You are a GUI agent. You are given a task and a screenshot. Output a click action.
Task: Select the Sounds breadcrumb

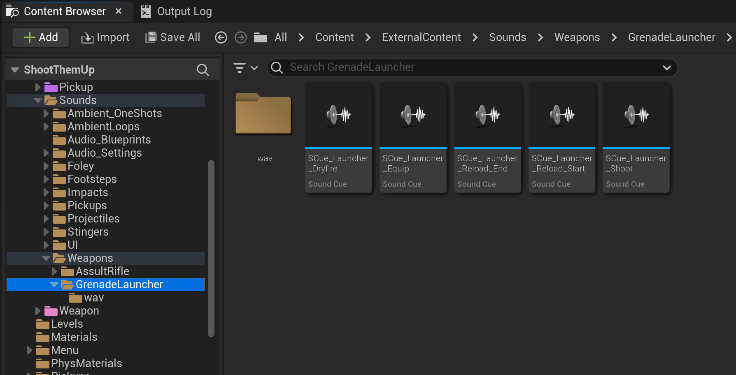tap(508, 37)
